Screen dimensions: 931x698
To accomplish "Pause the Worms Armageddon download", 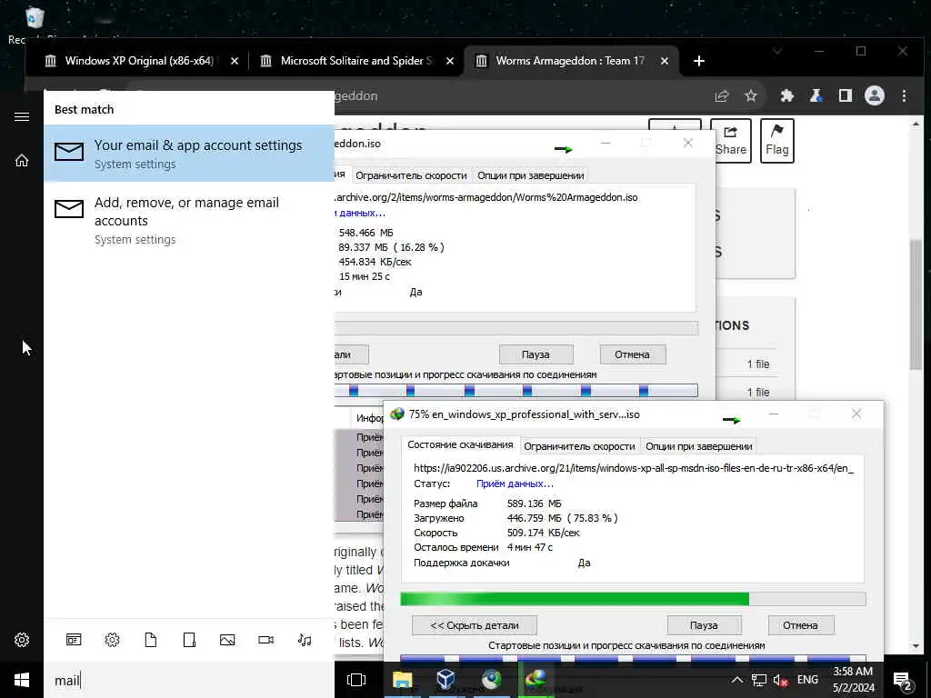I will (536, 354).
